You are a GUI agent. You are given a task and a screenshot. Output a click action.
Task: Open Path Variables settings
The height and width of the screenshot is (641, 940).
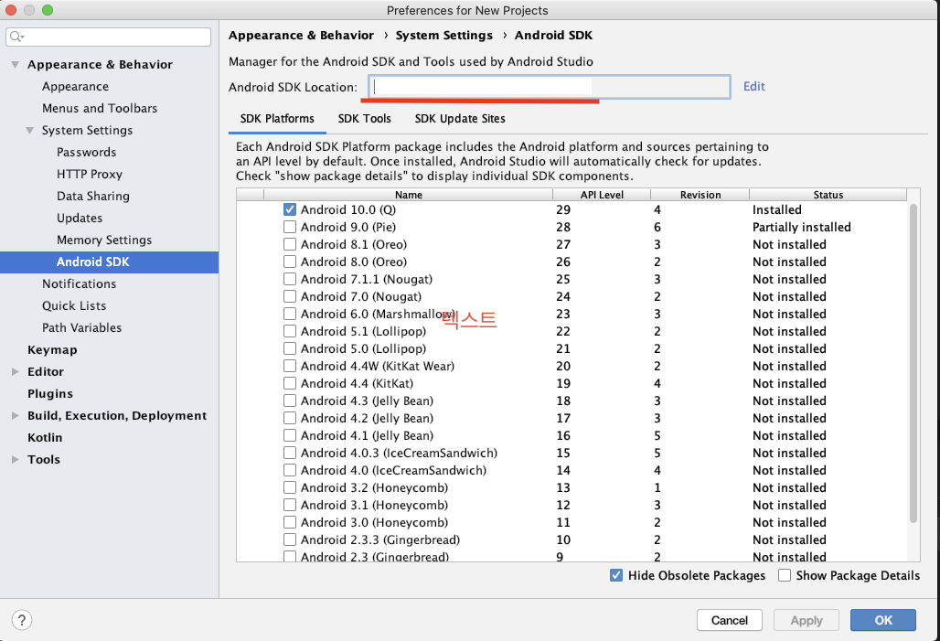point(81,327)
